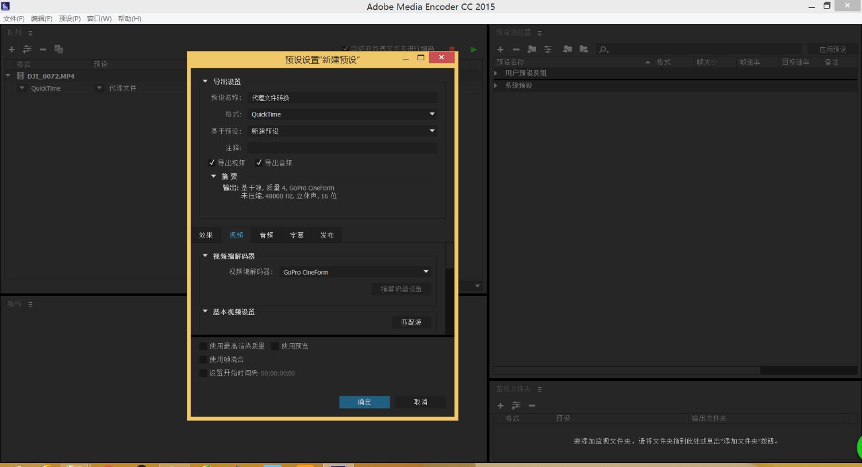The width and height of the screenshot is (862, 467).
Task: Click the 确定 button
Action: (x=364, y=402)
